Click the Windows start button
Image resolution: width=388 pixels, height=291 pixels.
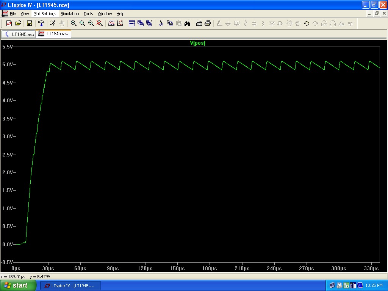18,286
